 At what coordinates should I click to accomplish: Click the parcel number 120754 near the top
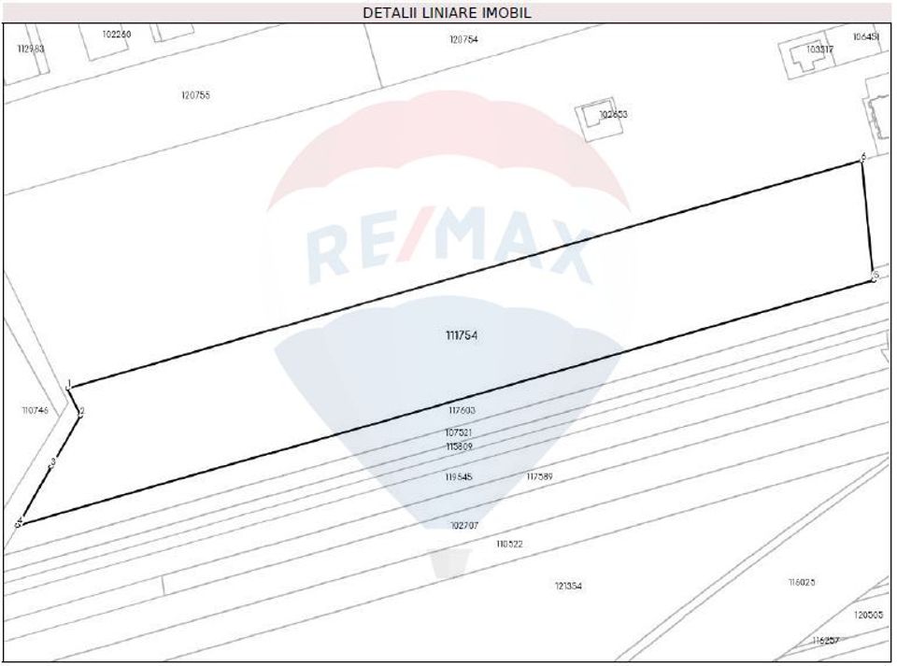[x=462, y=40]
